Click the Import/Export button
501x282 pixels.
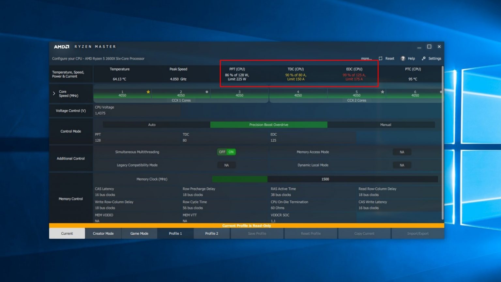418,233
